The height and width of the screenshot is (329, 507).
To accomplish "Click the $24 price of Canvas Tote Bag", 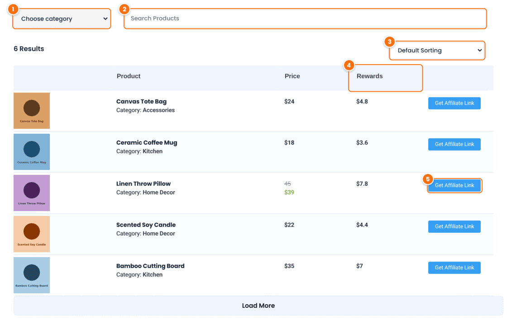I will (x=289, y=101).
